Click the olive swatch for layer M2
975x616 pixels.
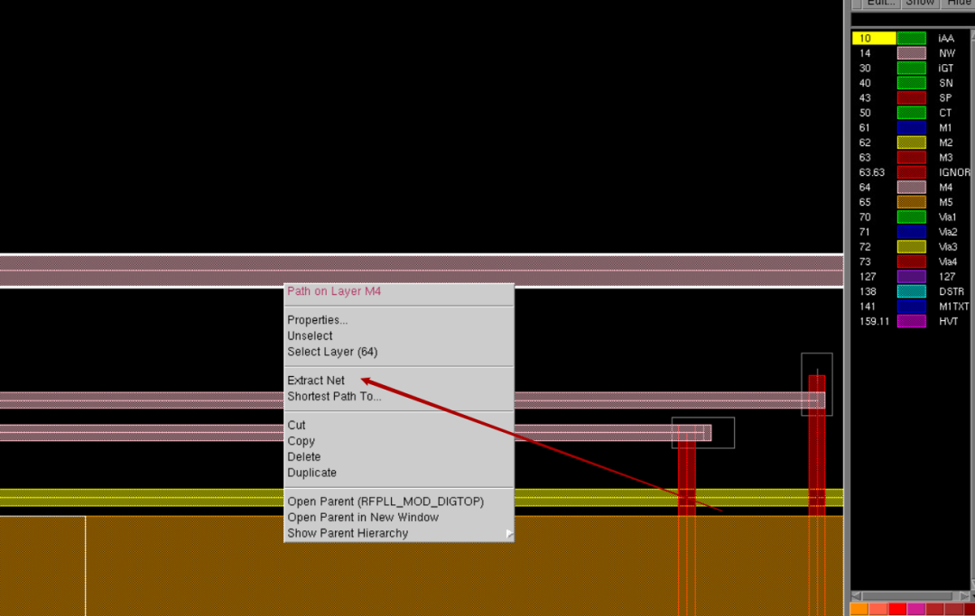tap(912, 143)
